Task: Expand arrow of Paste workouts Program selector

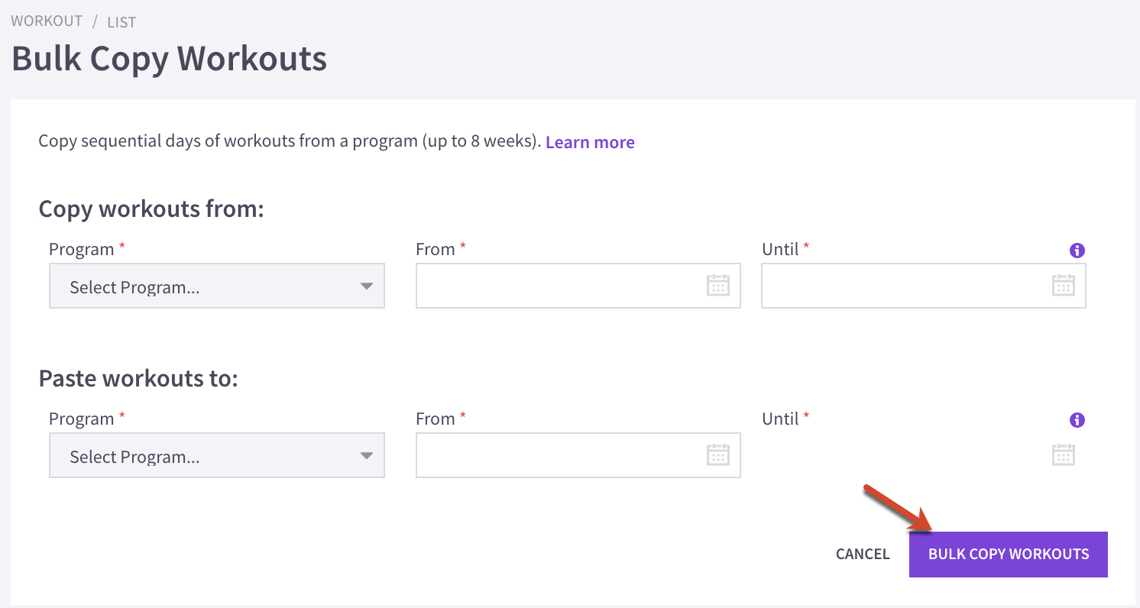Action: pos(367,456)
